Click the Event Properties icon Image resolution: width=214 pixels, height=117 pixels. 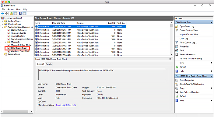pos(177,80)
